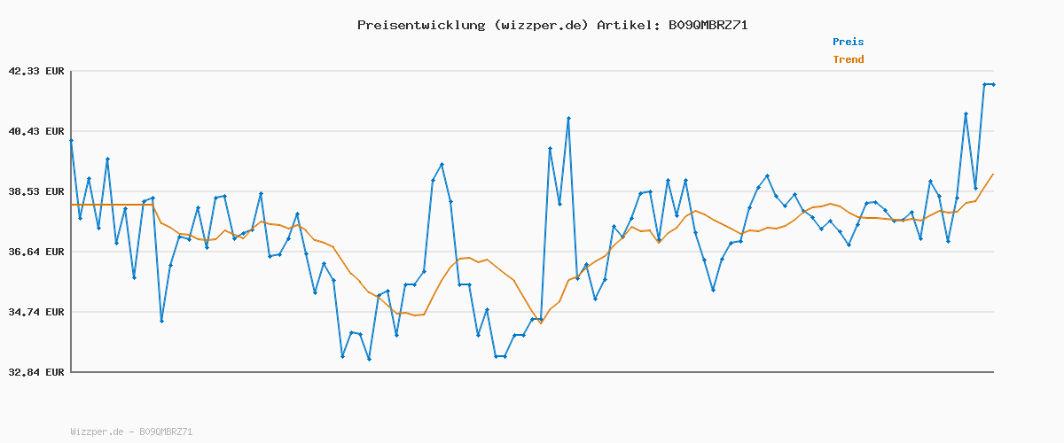
Task: Select the 40.43 EUR axis label
Action: [x=36, y=131]
